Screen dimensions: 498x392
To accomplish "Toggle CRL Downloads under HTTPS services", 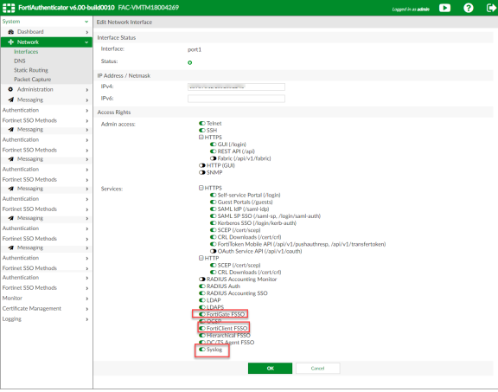I will pyautogui.click(x=213, y=237).
